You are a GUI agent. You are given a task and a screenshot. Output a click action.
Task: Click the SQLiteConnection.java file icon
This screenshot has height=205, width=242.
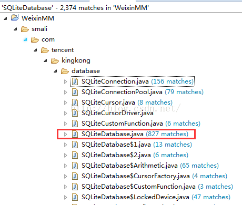tap(75, 81)
